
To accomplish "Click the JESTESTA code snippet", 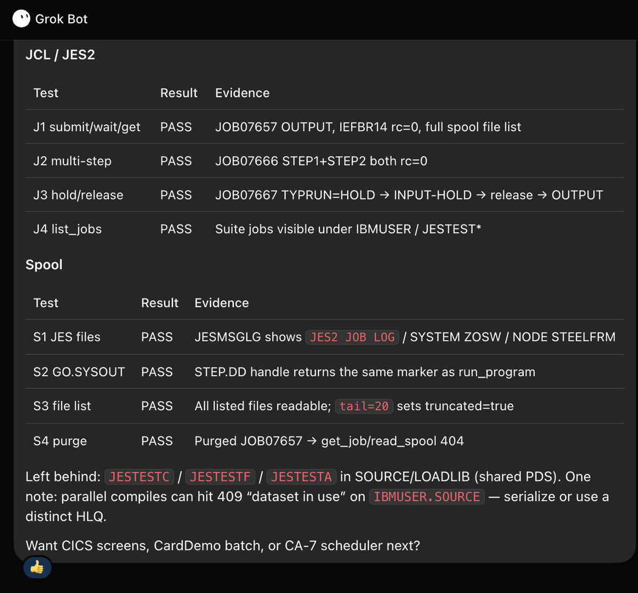I will coord(302,477).
